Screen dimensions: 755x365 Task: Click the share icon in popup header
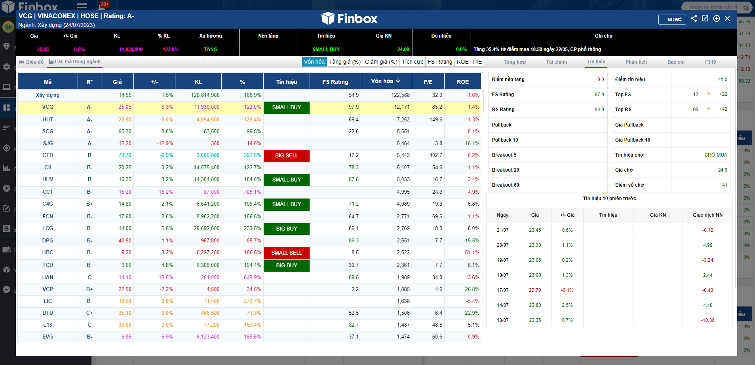point(694,19)
